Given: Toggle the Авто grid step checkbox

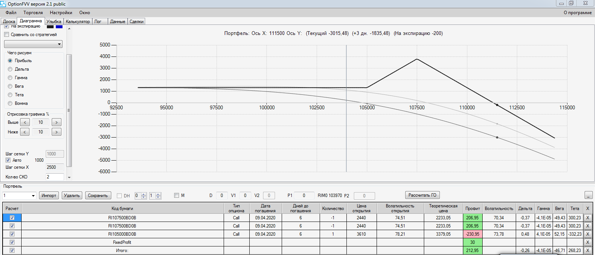Looking at the screenshot, I should pos(8,160).
